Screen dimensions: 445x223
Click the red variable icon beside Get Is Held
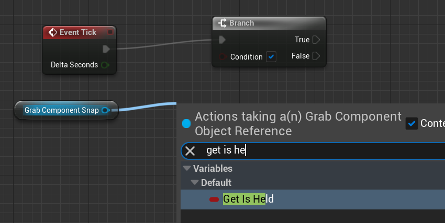pos(214,199)
